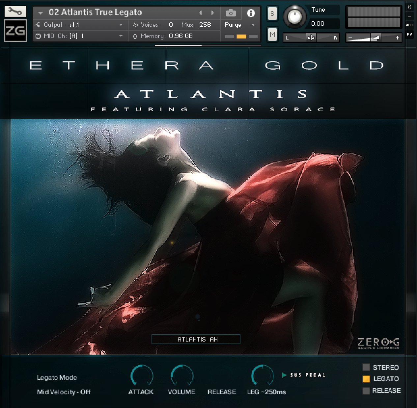Click the RELEASE label beside the VOLUME label
The height and width of the screenshot is (408, 417).
click(222, 392)
